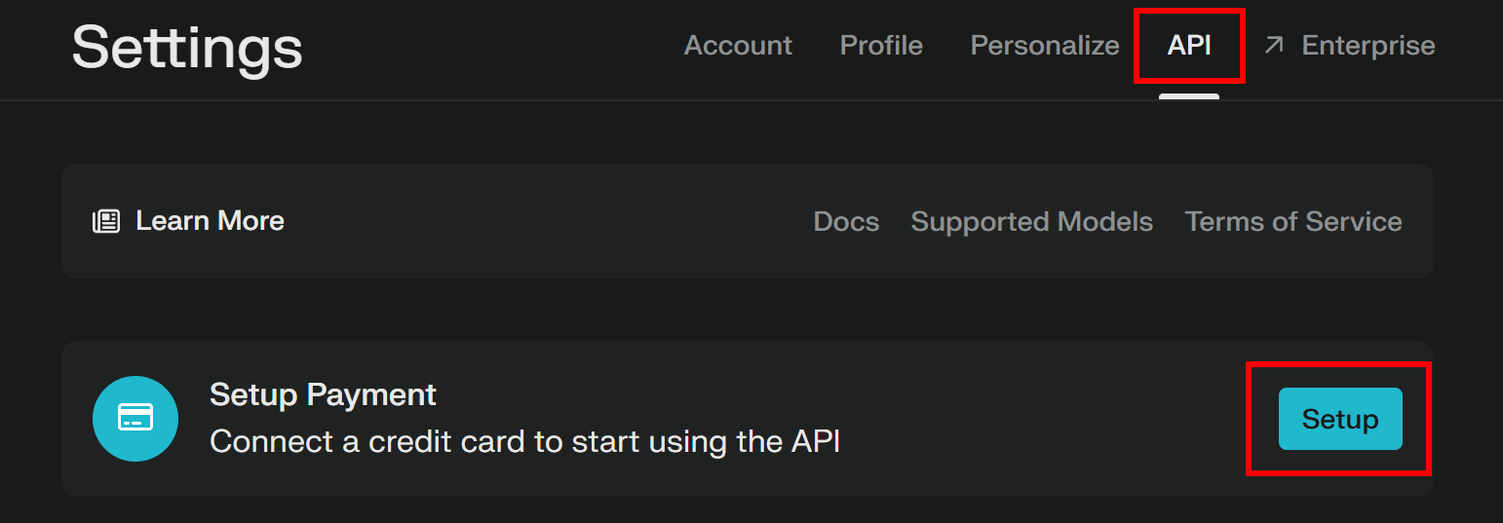The width and height of the screenshot is (1503, 523).
Task: View the Supported Models link
Action: tap(1031, 222)
